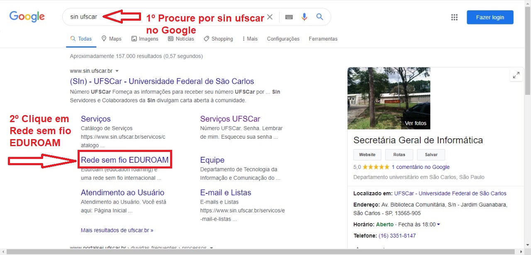Screen dimensions: 531x255
Task: Expand the photo with the arrows icon
Action: pyautogui.click(x=516, y=75)
